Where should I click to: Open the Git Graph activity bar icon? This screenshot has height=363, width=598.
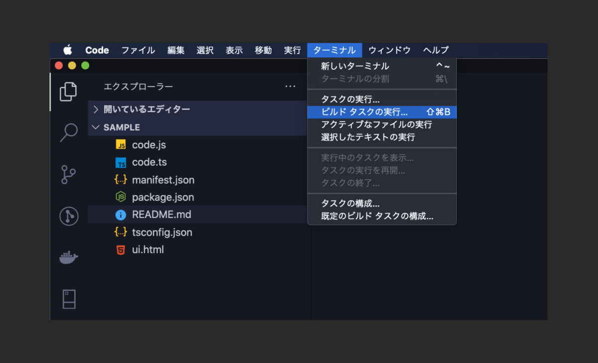pyautogui.click(x=69, y=216)
